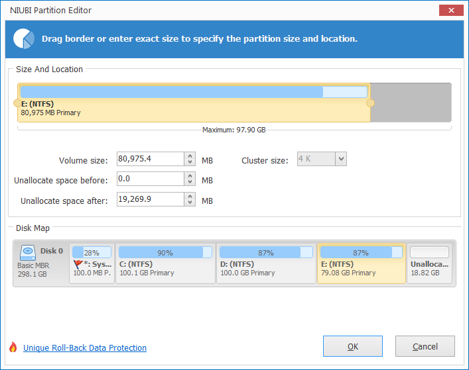Increase Unallocate space after value
The height and width of the screenshot is (370, 469).
(190, 196)
